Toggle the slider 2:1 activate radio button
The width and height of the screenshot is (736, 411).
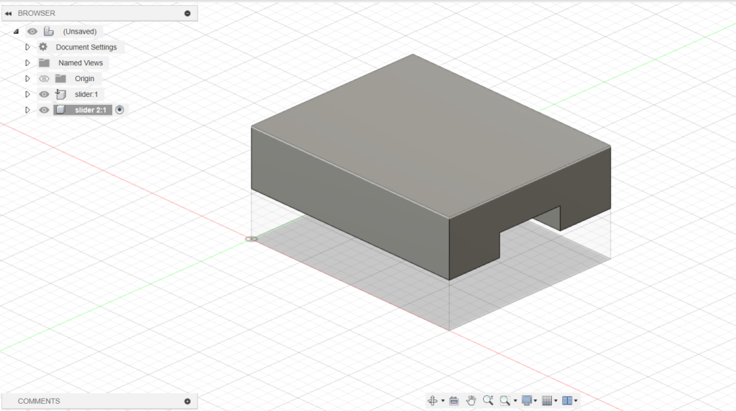click(x=120, y=110)
